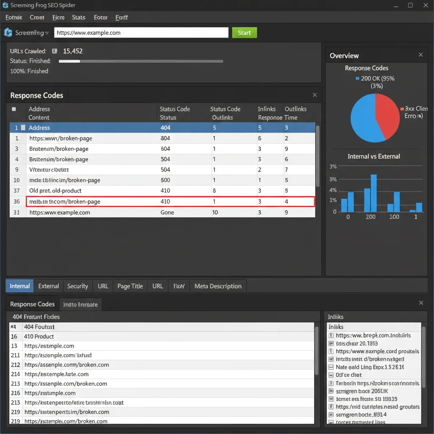This screenshot has height=434, width=434.
Task: Select '404 Foutcrl' row in lower list
Action: (162, 327)
